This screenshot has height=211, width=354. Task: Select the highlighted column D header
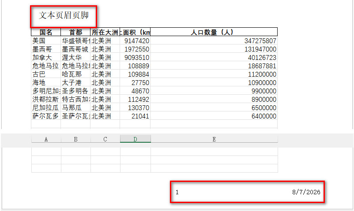tap(135, 139)
